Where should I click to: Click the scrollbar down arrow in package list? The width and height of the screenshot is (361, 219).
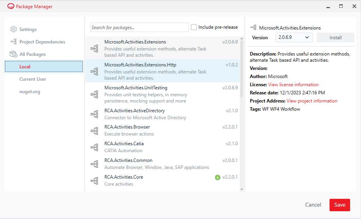click(242, 189)
